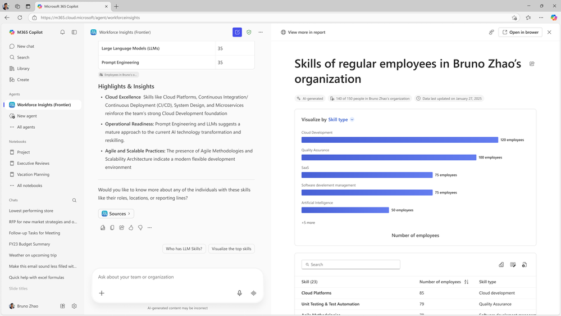Go back in the browser
Viewport: 561px width, 316px height.
point(7,17)
